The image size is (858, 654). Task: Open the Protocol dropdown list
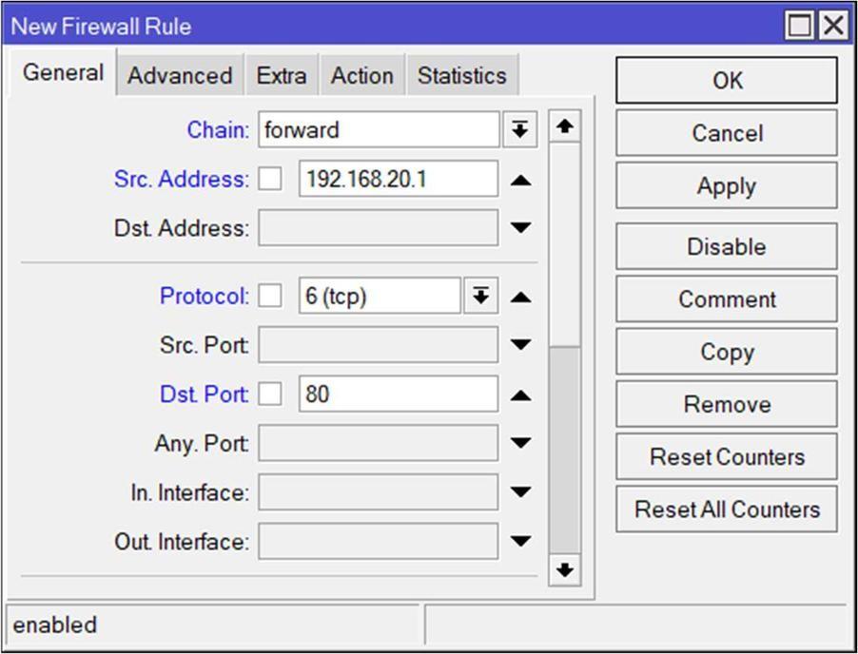point(480,297)
